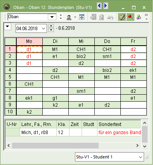Open the 04.06.2018 date picker dropdown
Screen dimensions: 153x165
click(43, 28)
